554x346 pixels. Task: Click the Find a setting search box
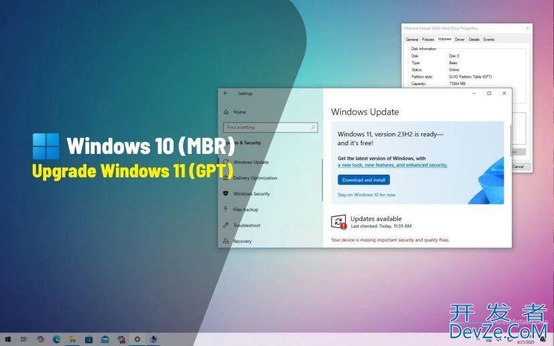coord(270,127)
